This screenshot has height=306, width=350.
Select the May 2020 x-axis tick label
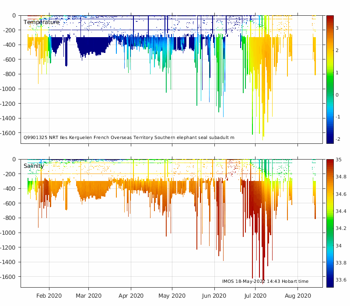pyautogui.click(x=171, y=296)
